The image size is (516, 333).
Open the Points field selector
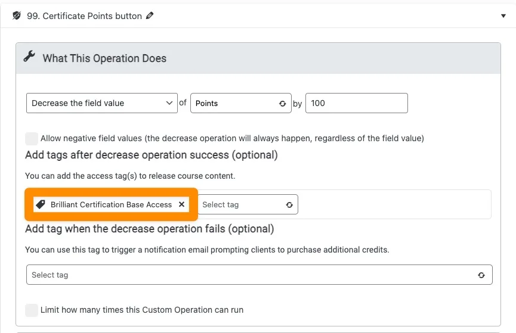pyautogui.click(x=236, y=103)
